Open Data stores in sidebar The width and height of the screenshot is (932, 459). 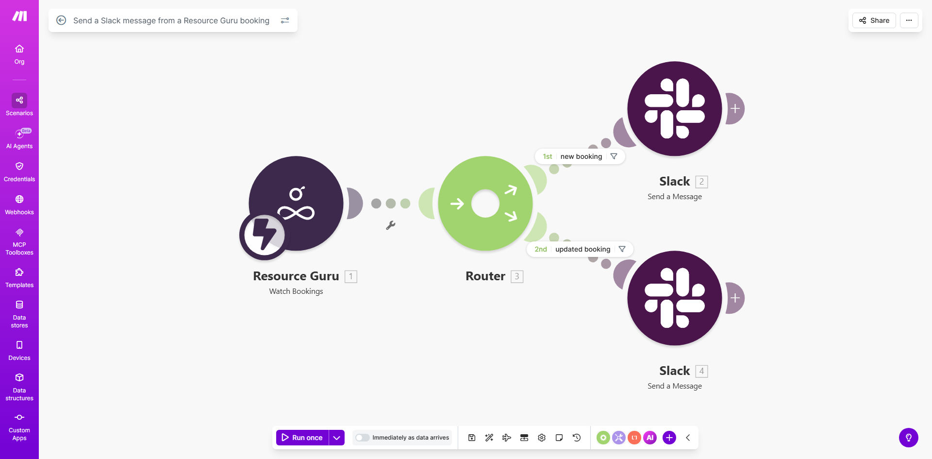click(x=19, y=314)
